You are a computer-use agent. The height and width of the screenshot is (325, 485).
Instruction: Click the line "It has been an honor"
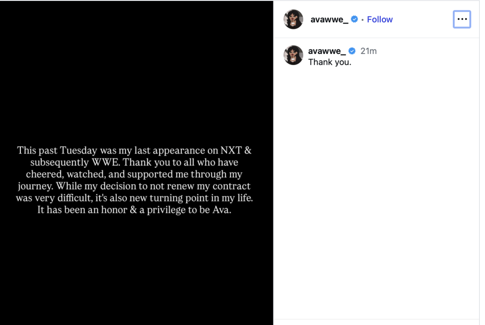tap(134, 210)
